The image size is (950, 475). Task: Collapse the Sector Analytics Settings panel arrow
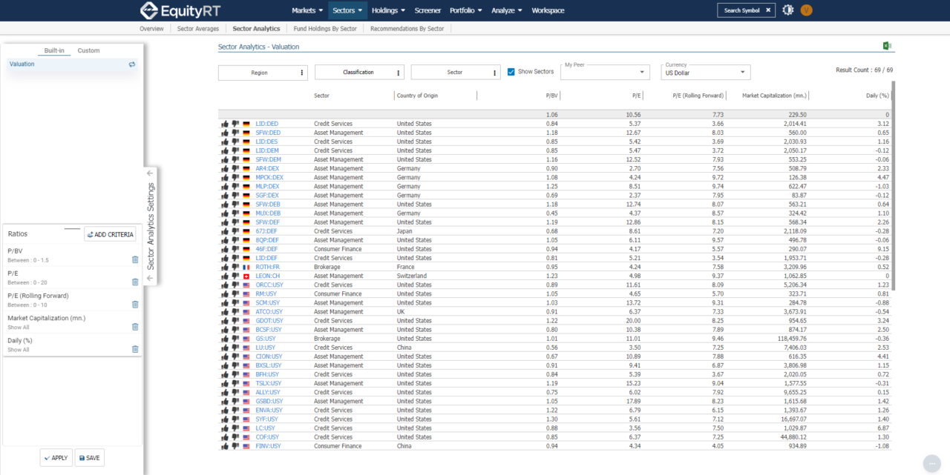[150, 173]
